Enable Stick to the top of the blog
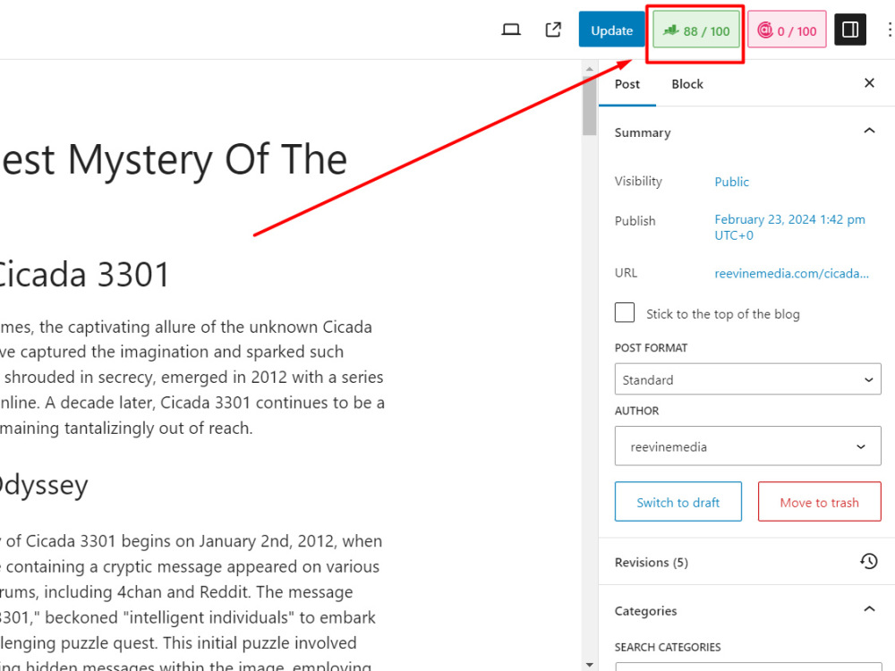This screenshot has height=671, width=895. 625,312
